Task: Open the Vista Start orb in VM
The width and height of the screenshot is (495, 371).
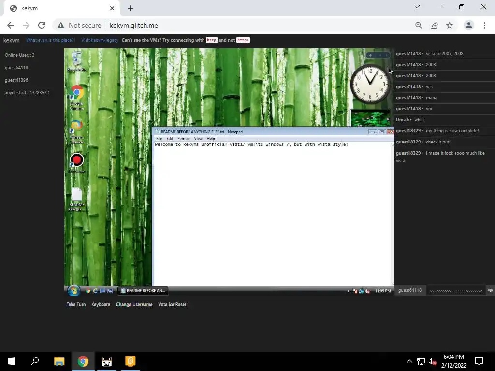Action: (x=73, y=290)
